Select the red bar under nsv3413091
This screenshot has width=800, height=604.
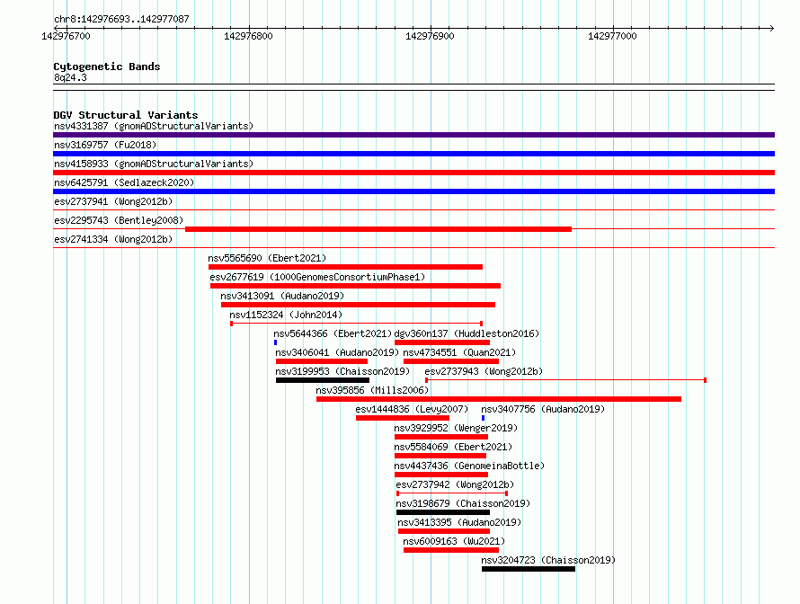coord(358,305)
